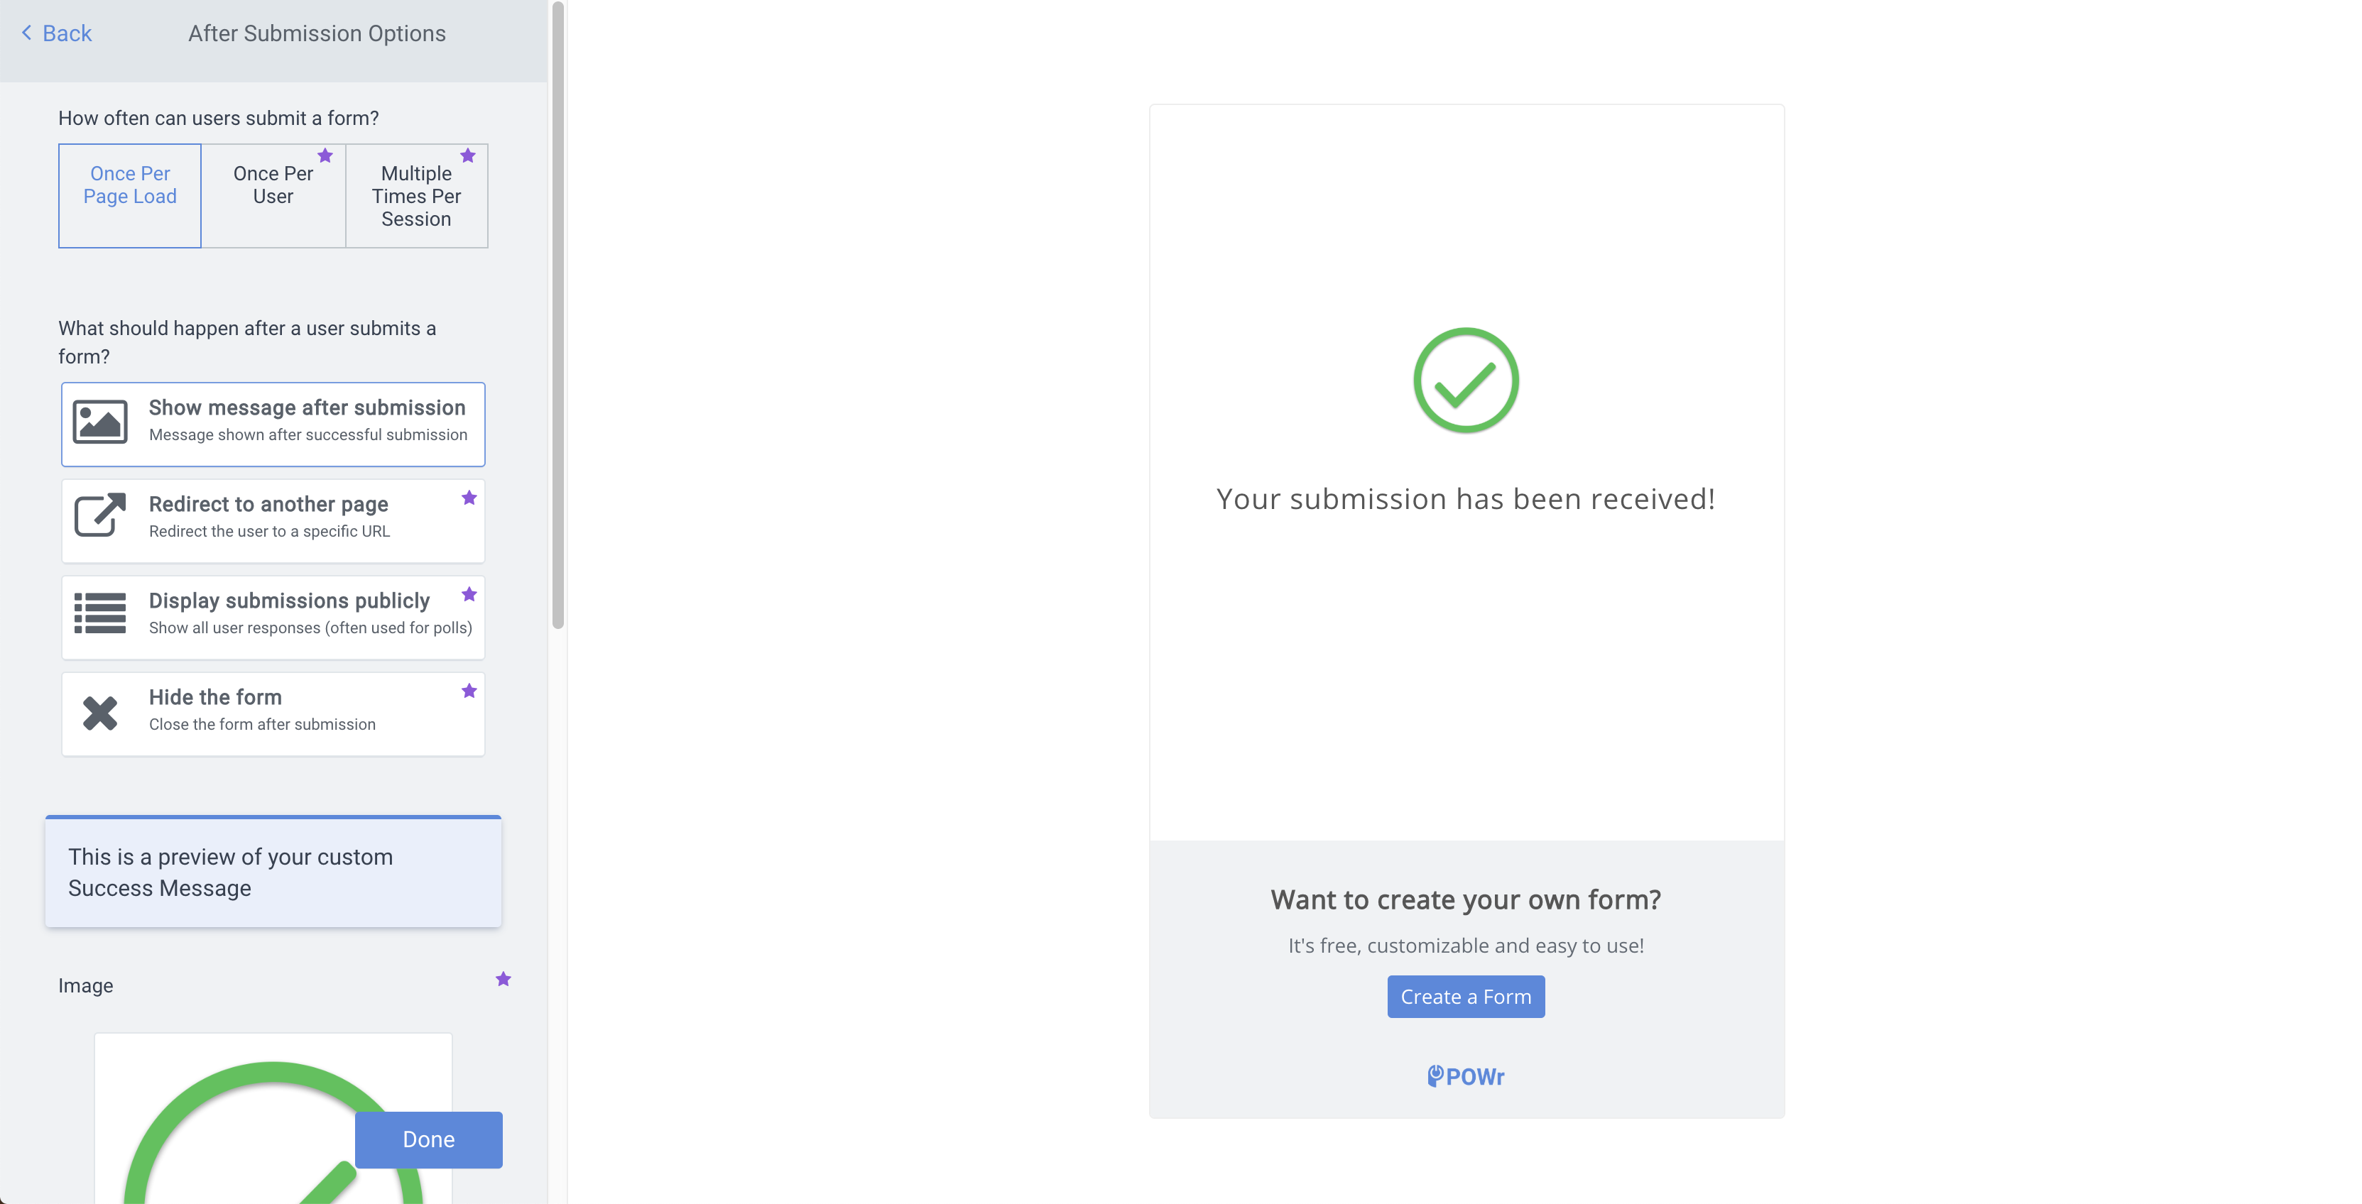Click the green checkmark in preview
The height and width of the screenshot is (1204, 2362).
pos(1466,381)
